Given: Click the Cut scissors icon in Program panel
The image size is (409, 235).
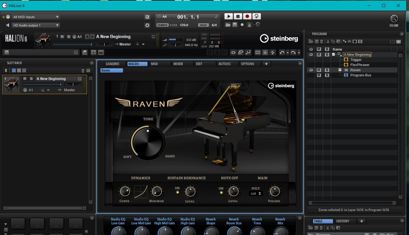Looking at the screenshot, I should coord(328,41).
